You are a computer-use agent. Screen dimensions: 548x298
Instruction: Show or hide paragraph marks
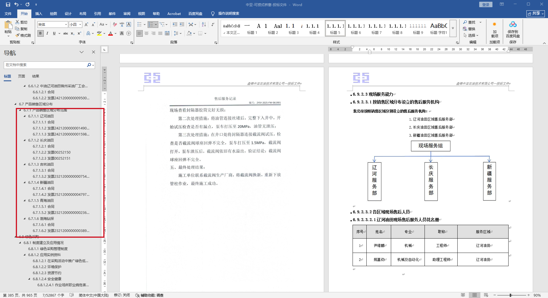(213, 25)
